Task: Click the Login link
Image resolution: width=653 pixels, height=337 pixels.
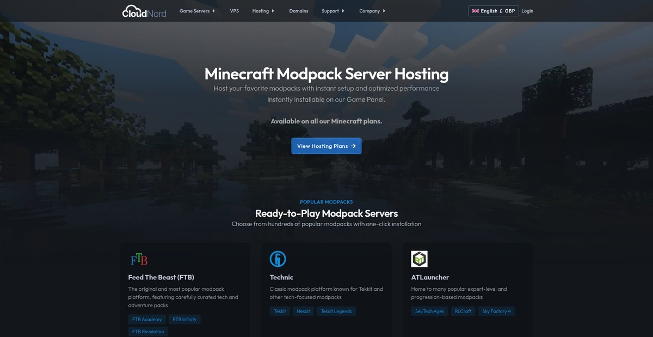Action: pyautogui.click(x=527, y=11)
